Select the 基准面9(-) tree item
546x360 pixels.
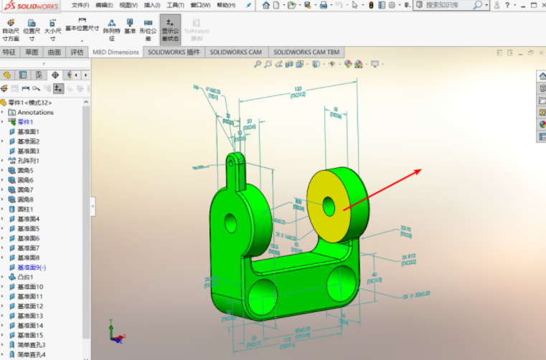click(32, 267)
